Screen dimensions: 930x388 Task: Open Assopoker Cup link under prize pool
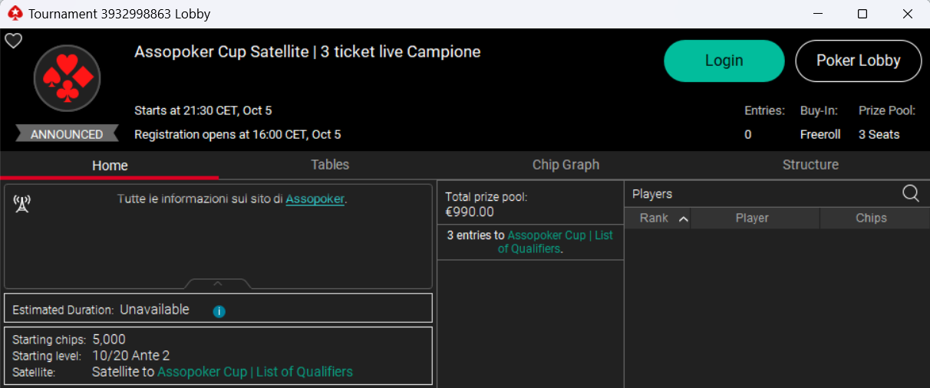[x=560, y=235]
